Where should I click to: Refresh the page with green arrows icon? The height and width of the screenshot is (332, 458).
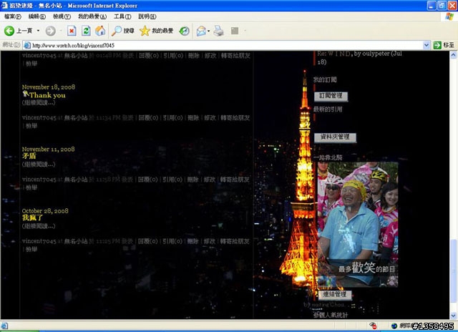coord(86,31)
